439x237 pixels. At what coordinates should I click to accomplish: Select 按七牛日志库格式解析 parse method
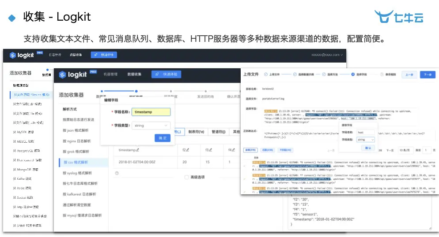(x=80, y=183)
